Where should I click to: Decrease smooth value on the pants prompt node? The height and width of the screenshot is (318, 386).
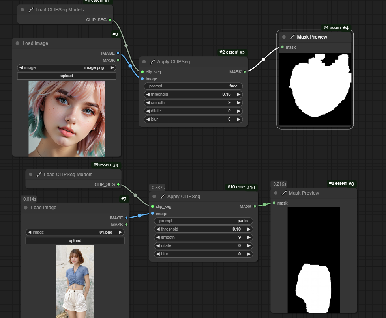coord(158,238)
